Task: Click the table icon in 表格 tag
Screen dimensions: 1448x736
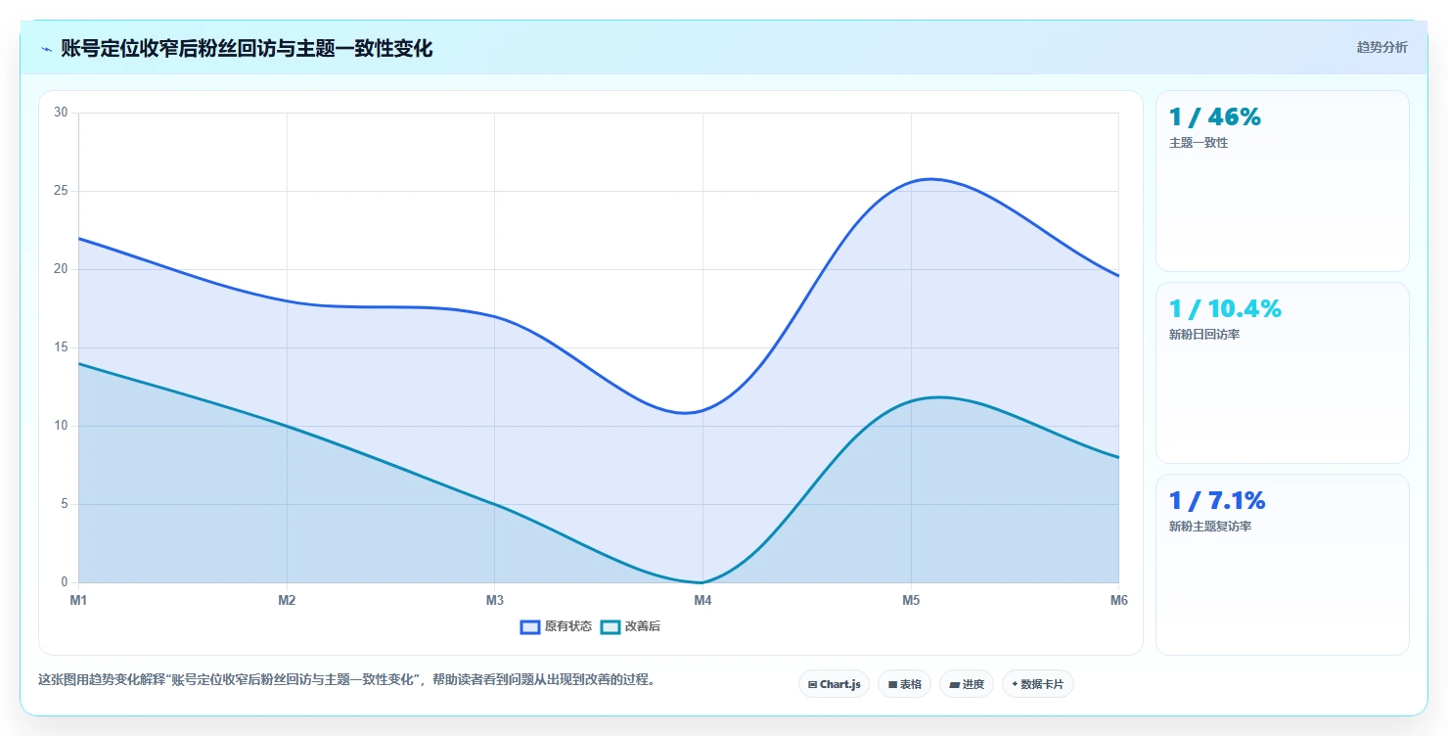Action: [x=892, y=685]
